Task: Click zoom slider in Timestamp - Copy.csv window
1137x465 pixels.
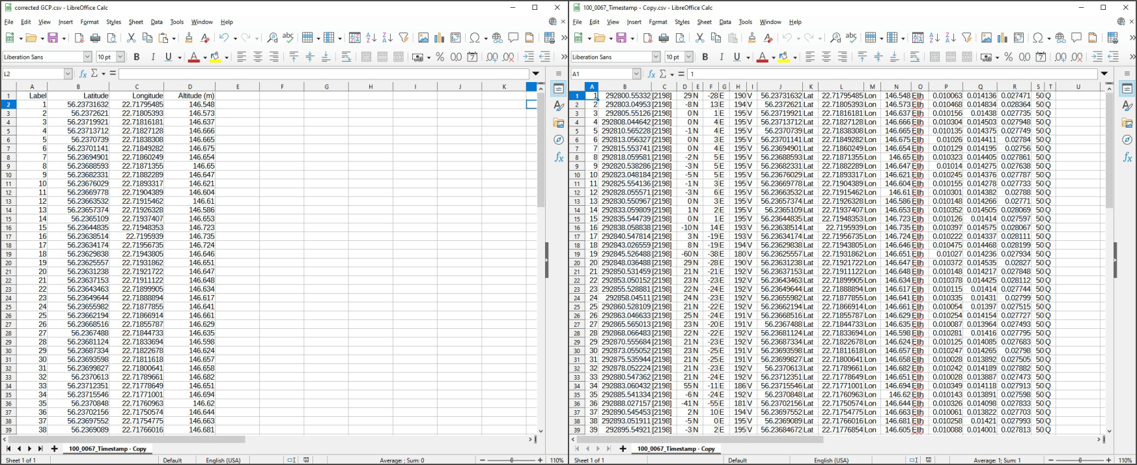Action: click(1080, 460)
